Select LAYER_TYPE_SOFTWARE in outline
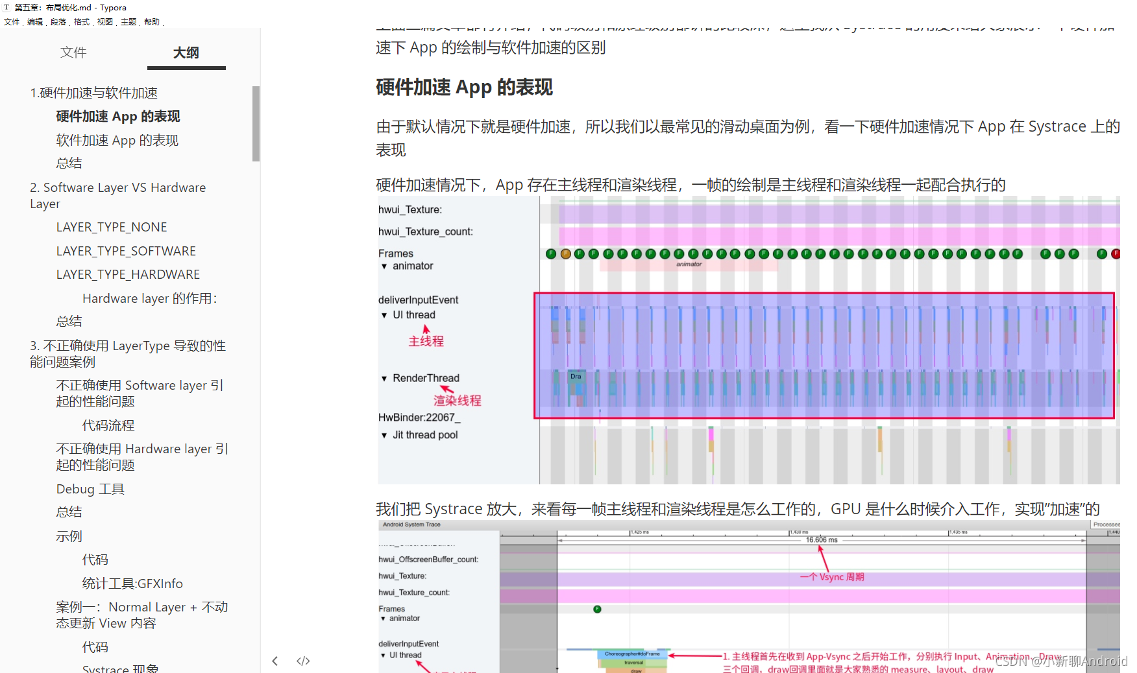 click(126, 251)
